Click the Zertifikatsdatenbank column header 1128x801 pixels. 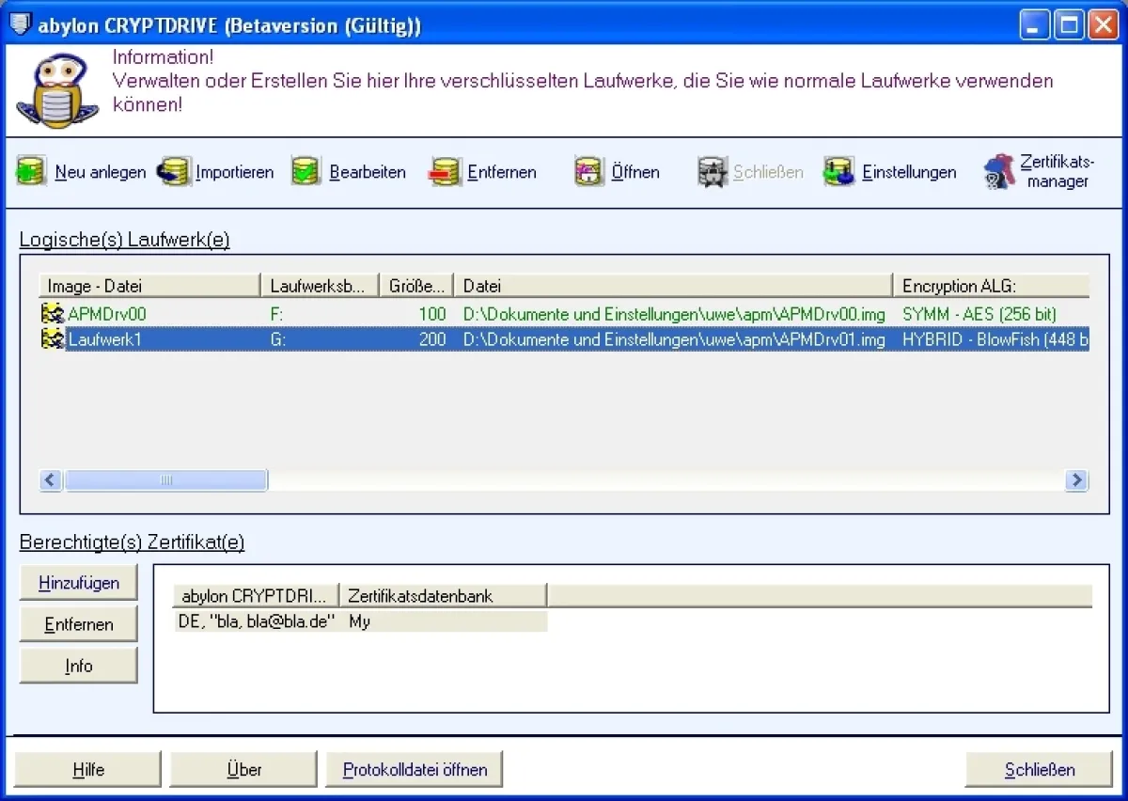tap(442, 595)
